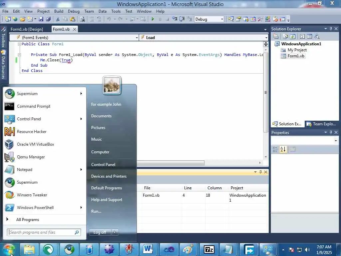Click the Save All toolbar icon
This screenshot has height=256, width=341.
pyautogui.click(x=48, y=19)
